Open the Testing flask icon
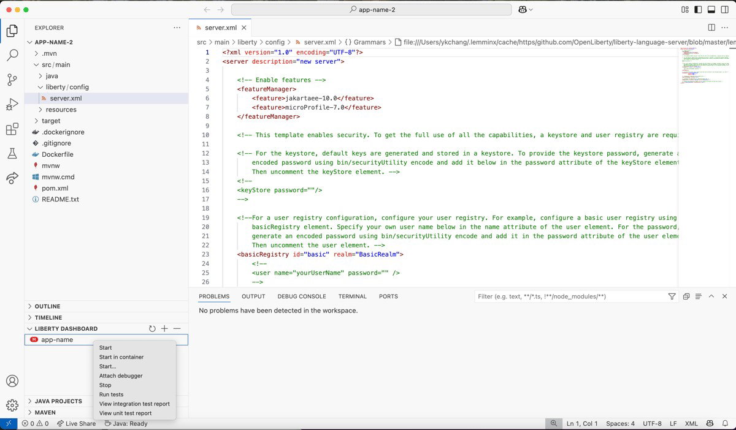Image resolution: width=736 pixels, height=430 pixels. pyautogui.click(x=12, y=154)
